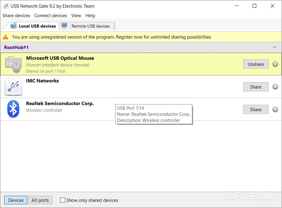Maximize the USB Network Gate window
Viewport: 282px width, 208px height.
pyautogui.click(x=254, y=6)
